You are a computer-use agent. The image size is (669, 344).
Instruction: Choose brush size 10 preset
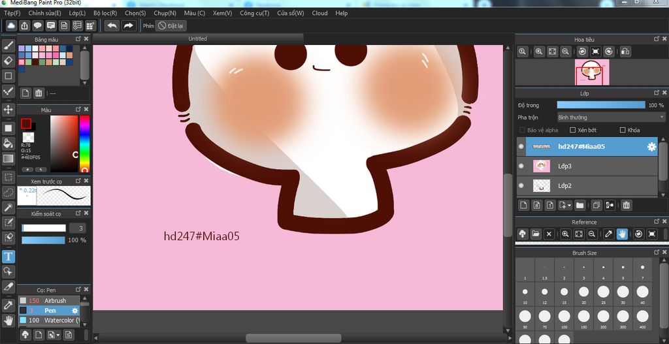pyautogui.click(x=525, y=294)
